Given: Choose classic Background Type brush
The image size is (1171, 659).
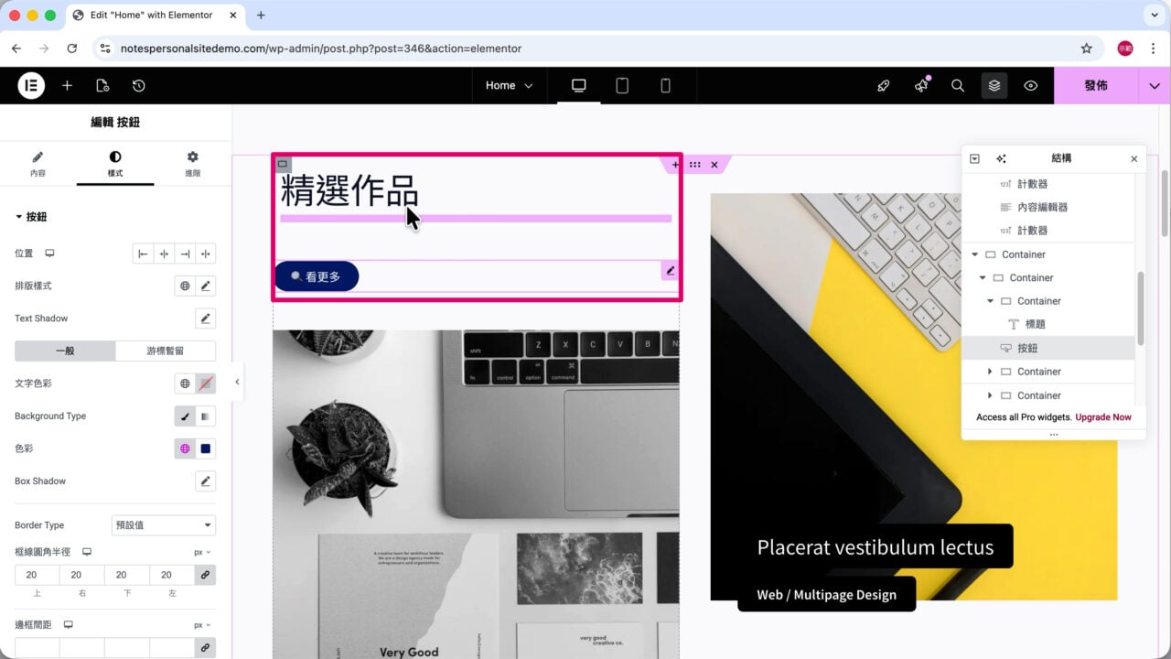Looking at the screenshot, I should click(x=185, y=416).
